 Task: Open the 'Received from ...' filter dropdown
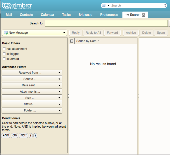coord(32,73)
